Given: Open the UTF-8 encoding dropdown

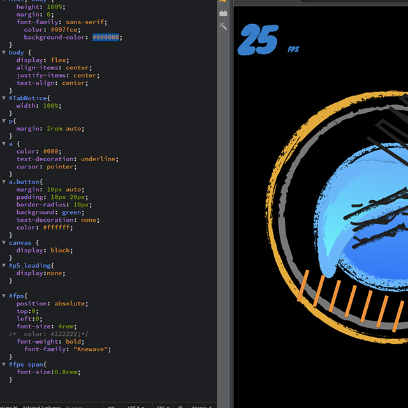Looking at the screenshot, I should pos(135,406).
